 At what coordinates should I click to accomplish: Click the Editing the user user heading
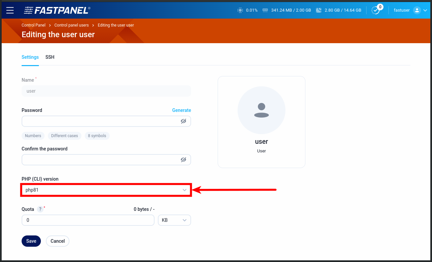tap(58, 35)
